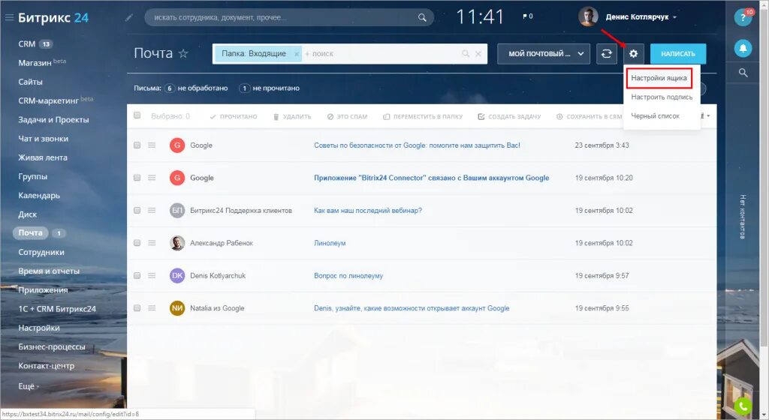
Task: Add Почта page to favorites star
Action: (183, 53)
